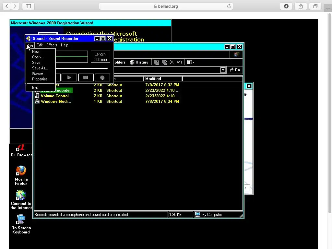Open the Mozilla Firefox desktop icon

pyautogui.click(x=21, y=175)
